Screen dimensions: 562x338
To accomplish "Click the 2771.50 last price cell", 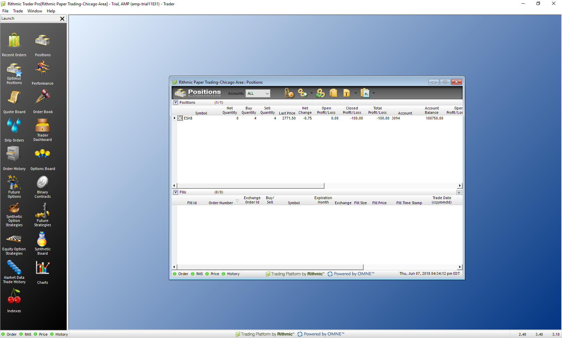I will (x=289, y=118).
